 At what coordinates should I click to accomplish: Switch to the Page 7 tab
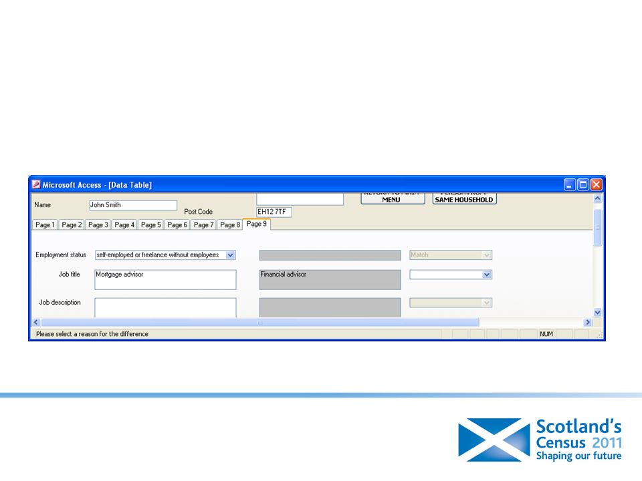point(203,224)
